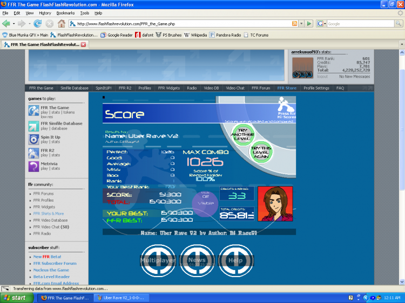Screen dimensions: 405x303
Task: Click the page vertical scrollbar thumb
Action: pos(402,130)
